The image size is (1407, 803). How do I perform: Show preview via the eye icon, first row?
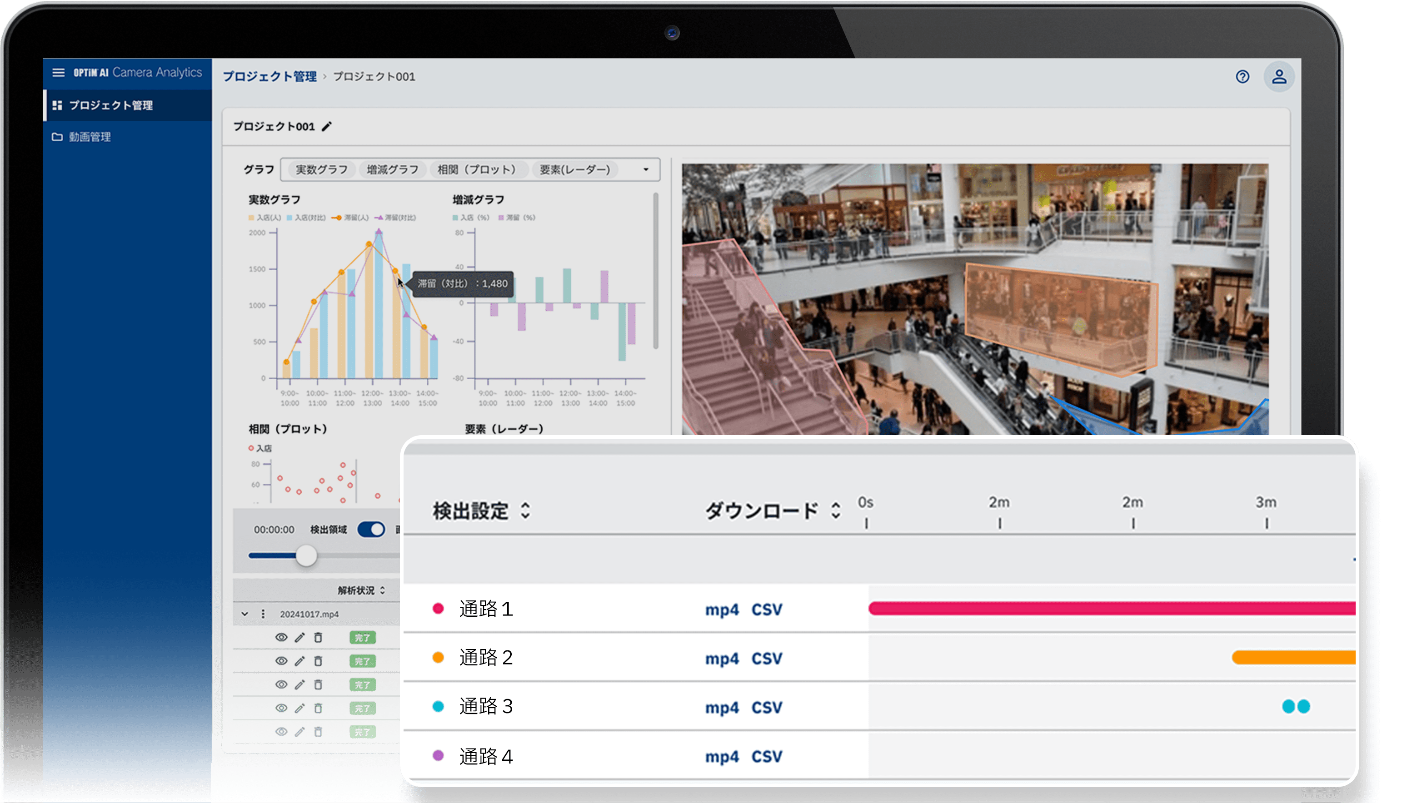281,638
